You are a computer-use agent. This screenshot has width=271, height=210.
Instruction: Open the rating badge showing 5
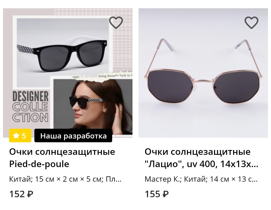20,135
